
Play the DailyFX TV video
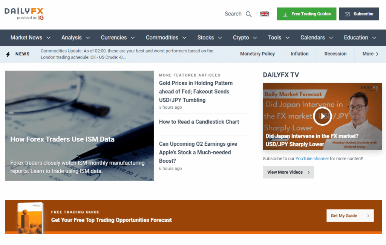pyautogui.click(x=322, y=116)
